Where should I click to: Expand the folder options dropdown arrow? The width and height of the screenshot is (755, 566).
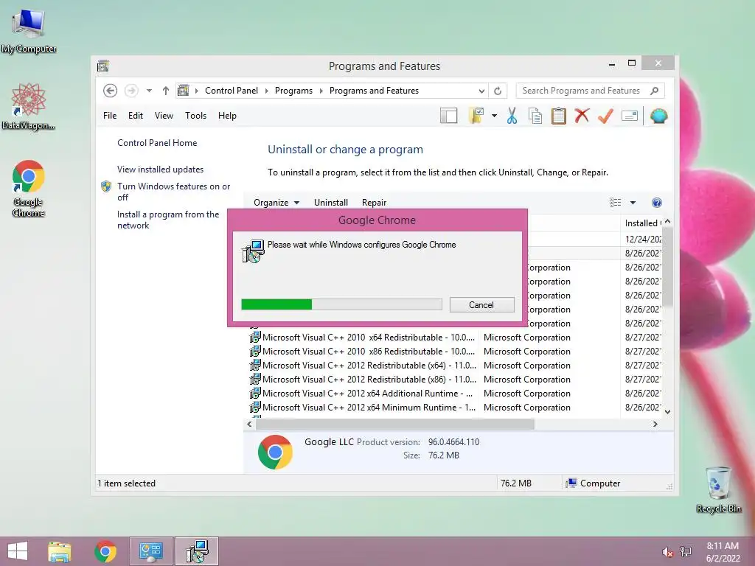(x=494, y=116)
